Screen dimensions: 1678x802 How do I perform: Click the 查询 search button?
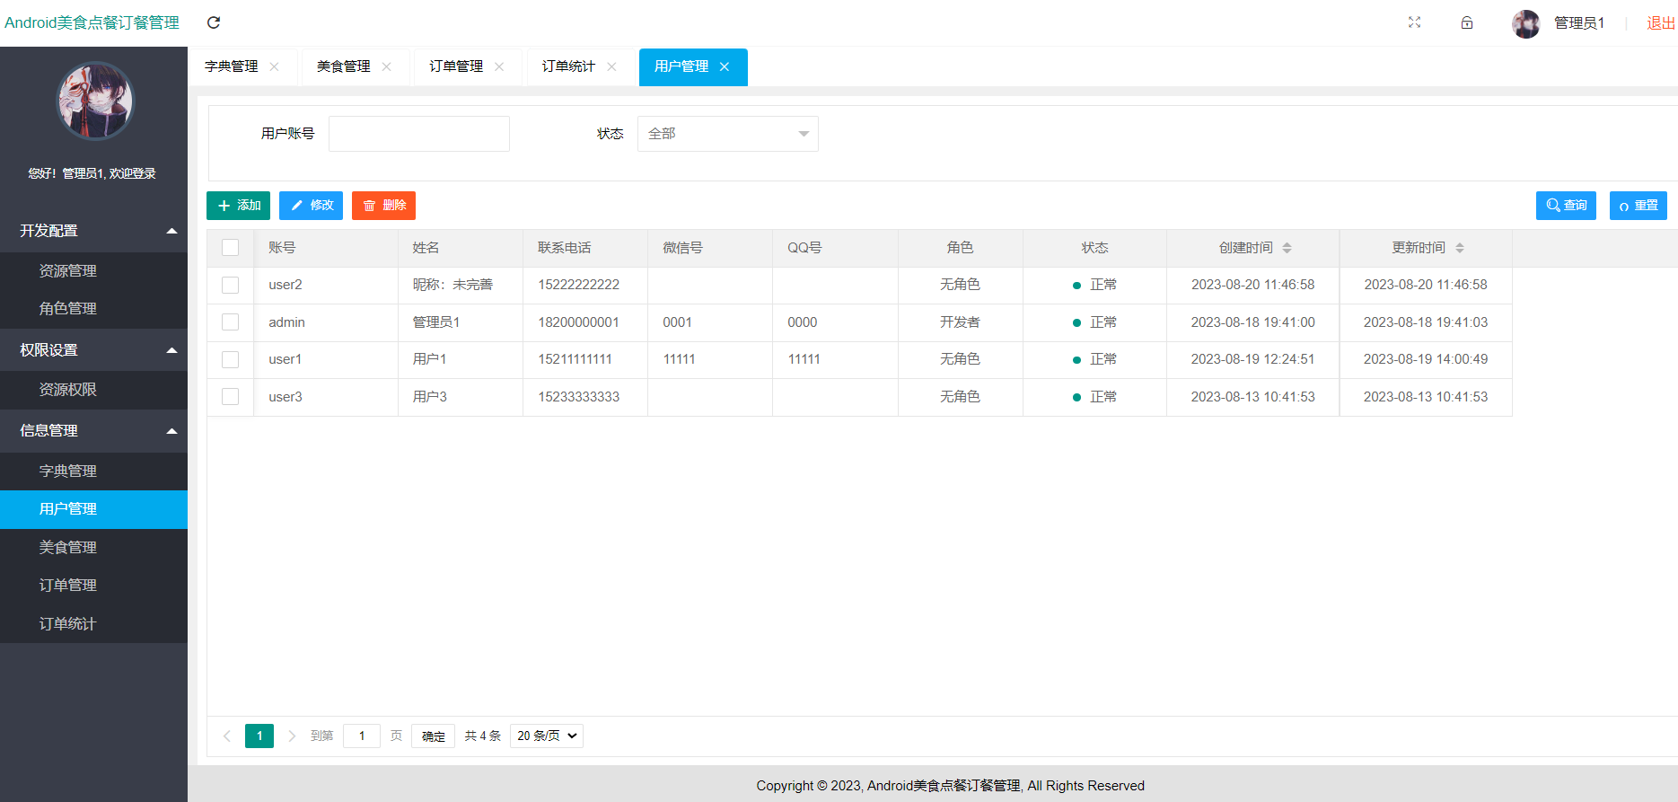(x=1566, y=206)
